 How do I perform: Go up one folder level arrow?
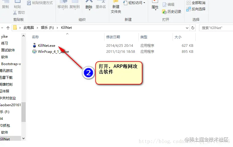click(8, 28)
